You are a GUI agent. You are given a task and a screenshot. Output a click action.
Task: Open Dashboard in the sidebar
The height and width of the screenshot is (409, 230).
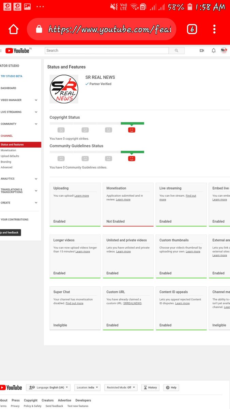[x=9, y=88]
